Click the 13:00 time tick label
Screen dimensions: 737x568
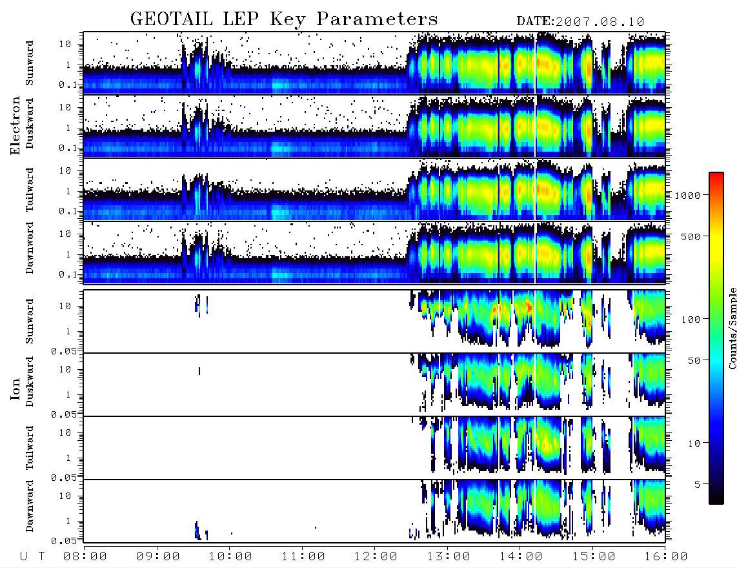click(449, 557)
